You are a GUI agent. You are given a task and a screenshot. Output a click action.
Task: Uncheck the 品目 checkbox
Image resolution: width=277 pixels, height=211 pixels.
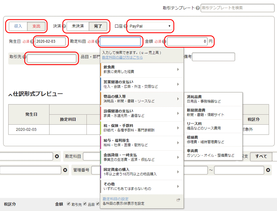85,204
